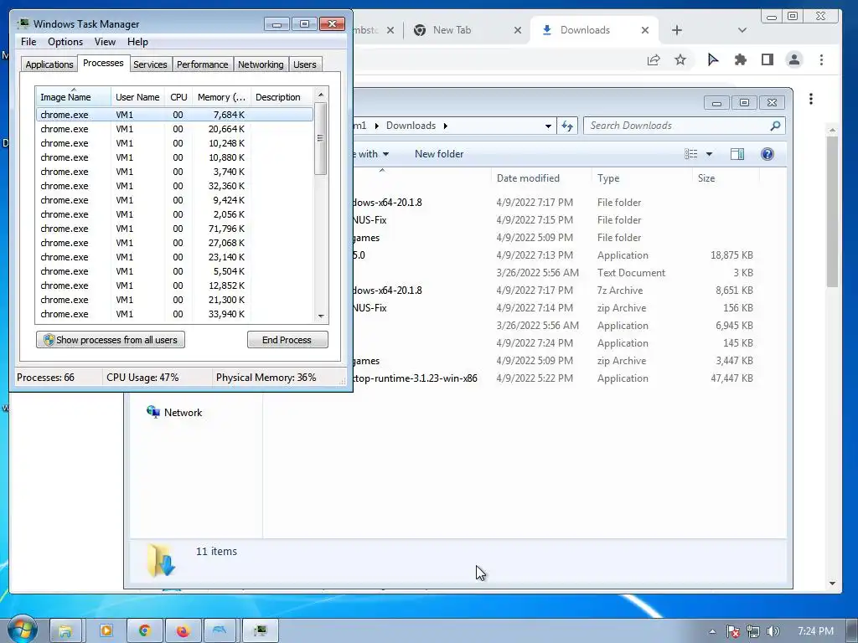858x643 pixels.
Task: Expand Explorer address history dropdown
Action: tap(548, 126)
